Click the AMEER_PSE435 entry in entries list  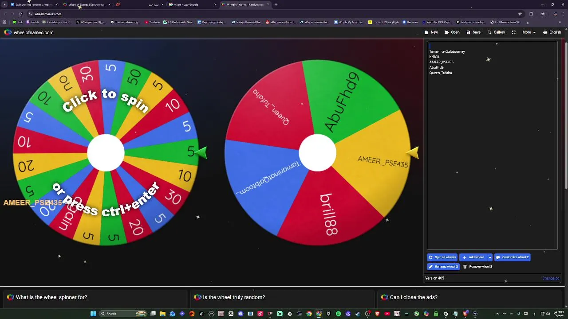pyautogui.click(x=441, y=62)
